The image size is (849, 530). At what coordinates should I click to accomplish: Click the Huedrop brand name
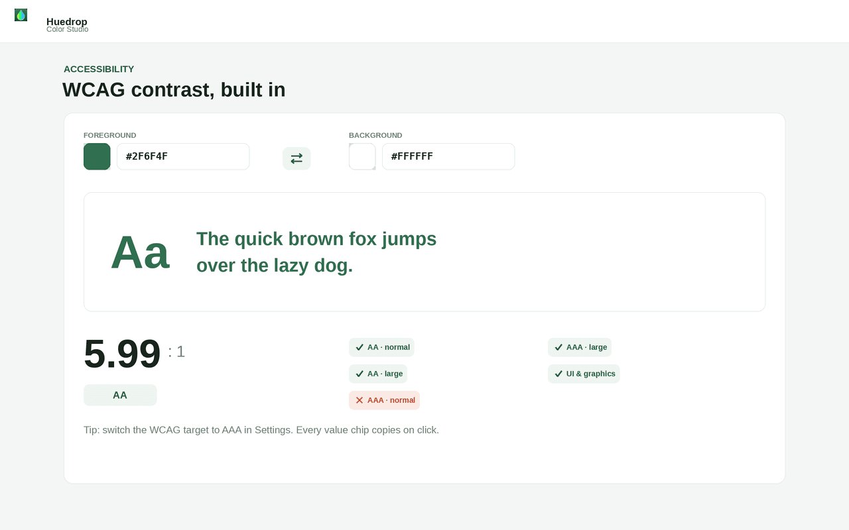pos(67,21)
